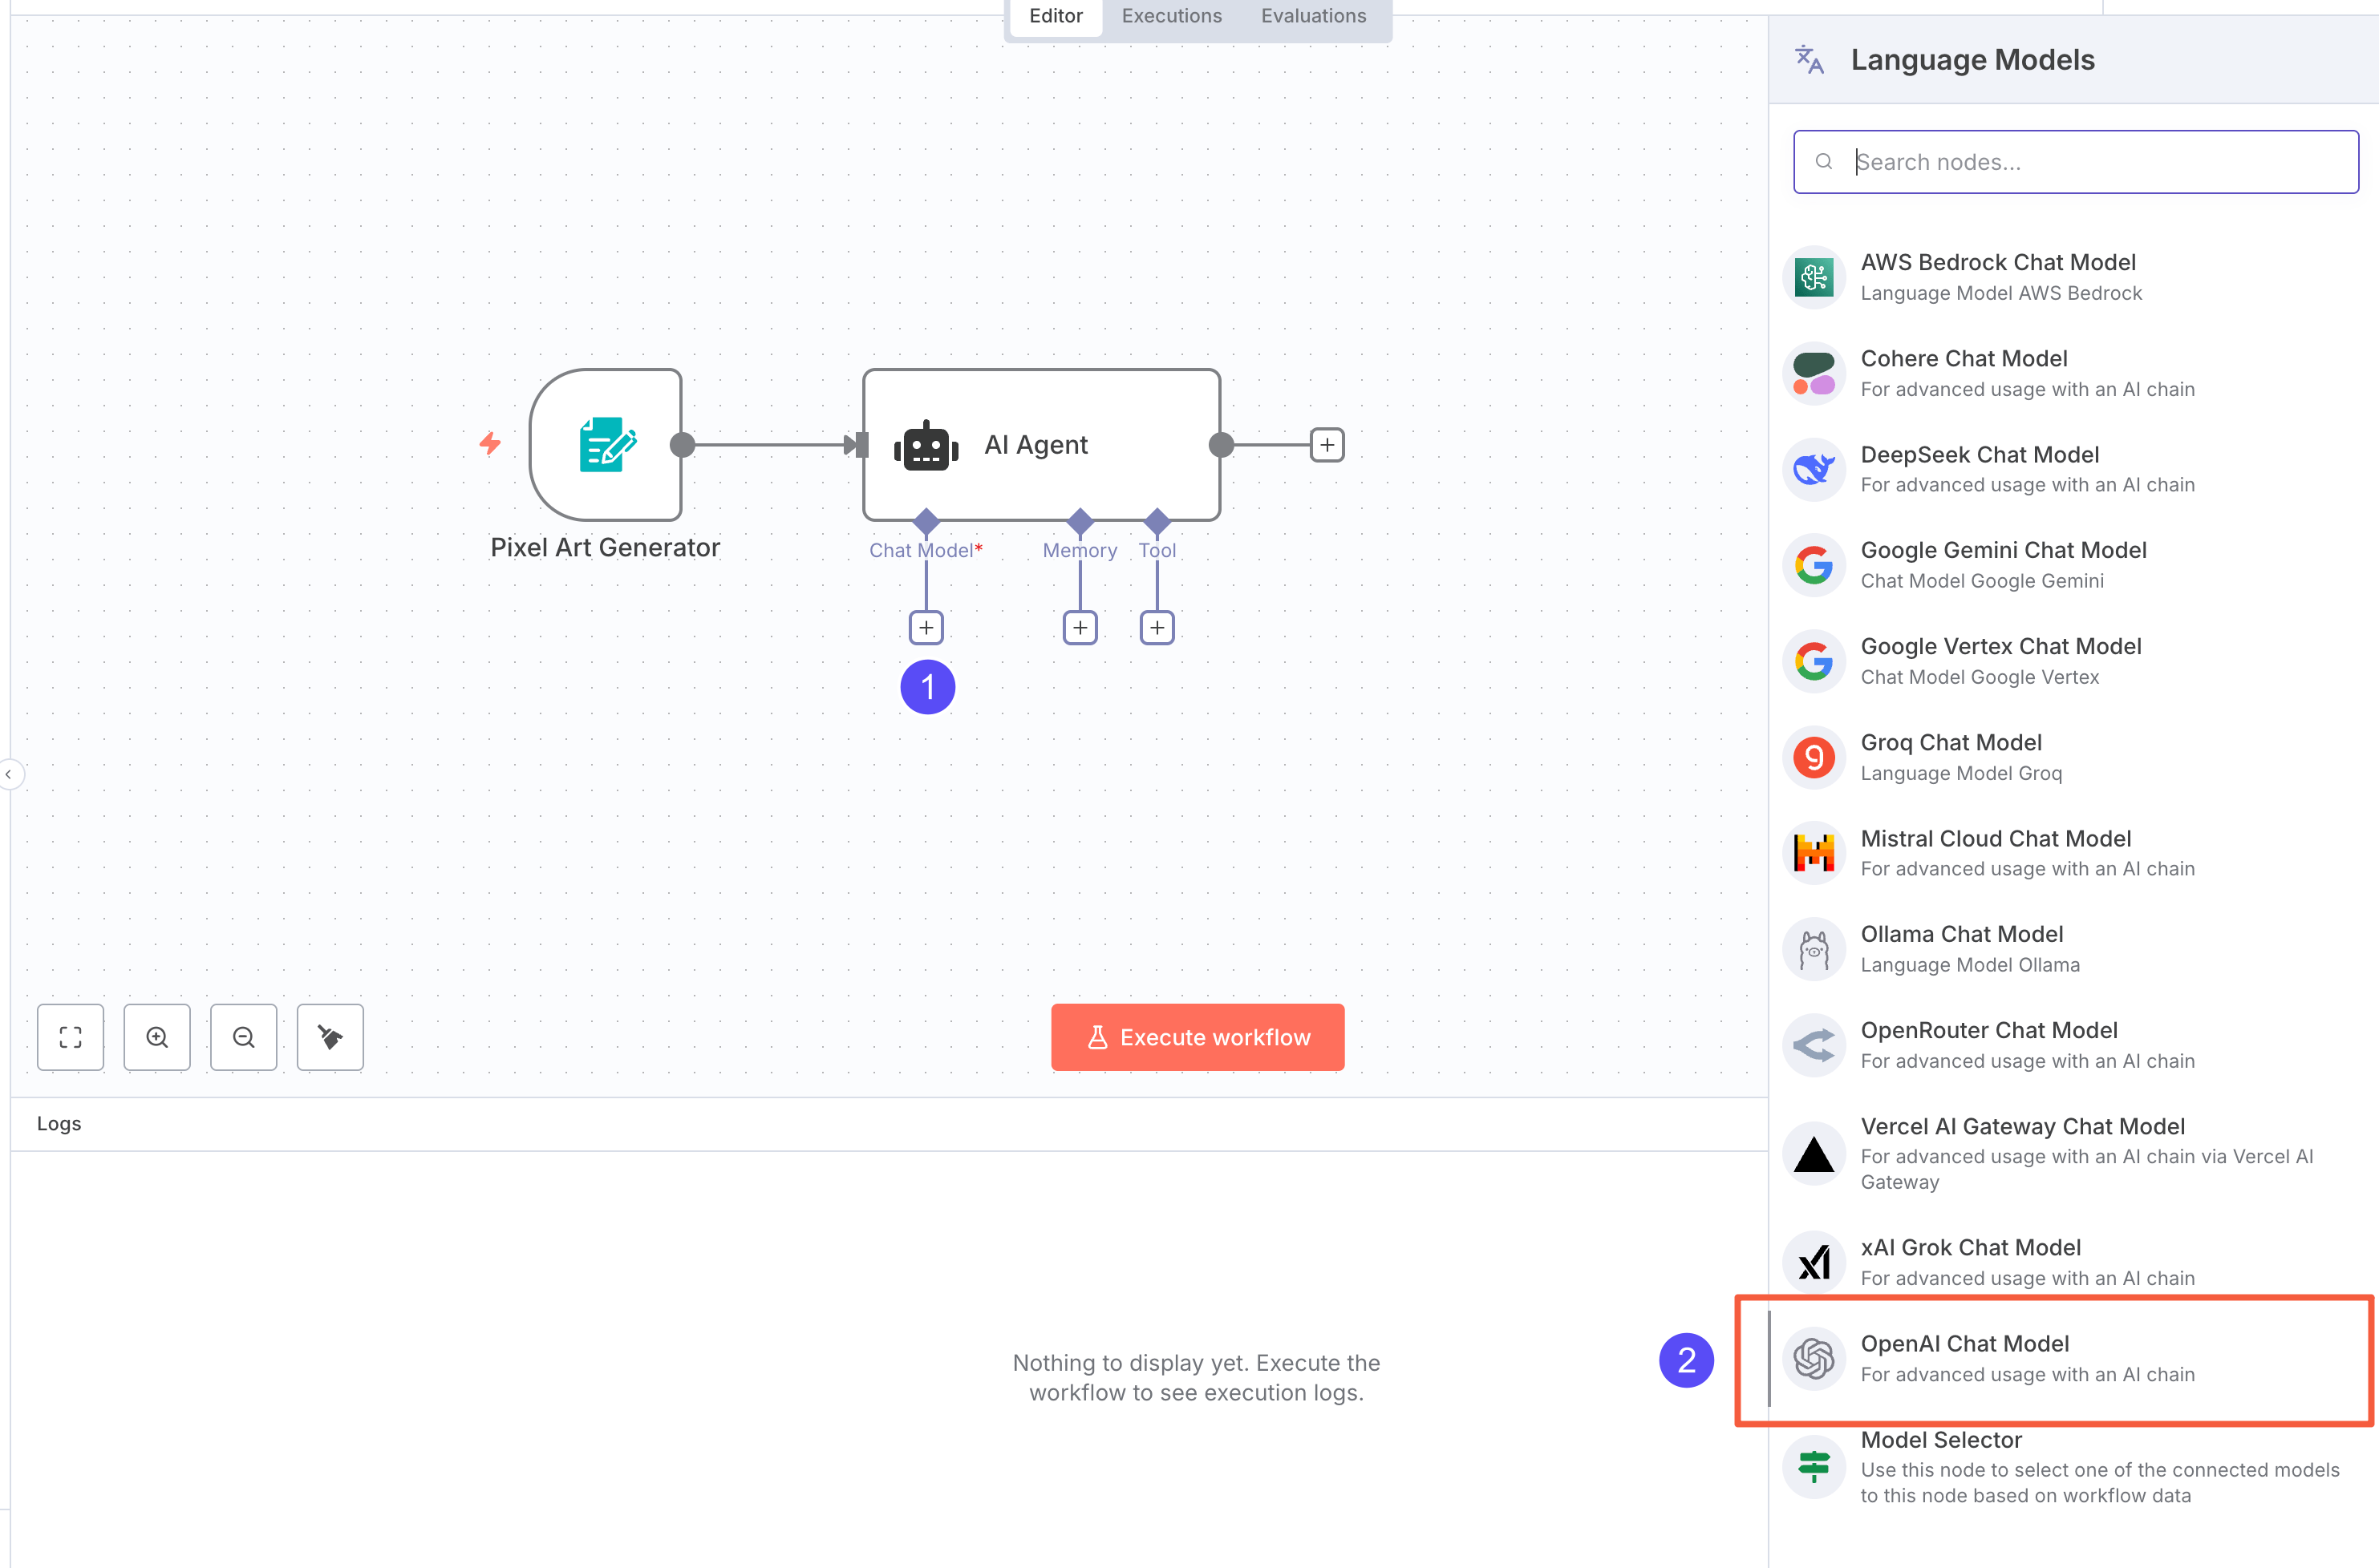Click the AI Agent robot icon
Image resolution: width=2379 pixels, height=1568 pixels.
pos(926,446)
